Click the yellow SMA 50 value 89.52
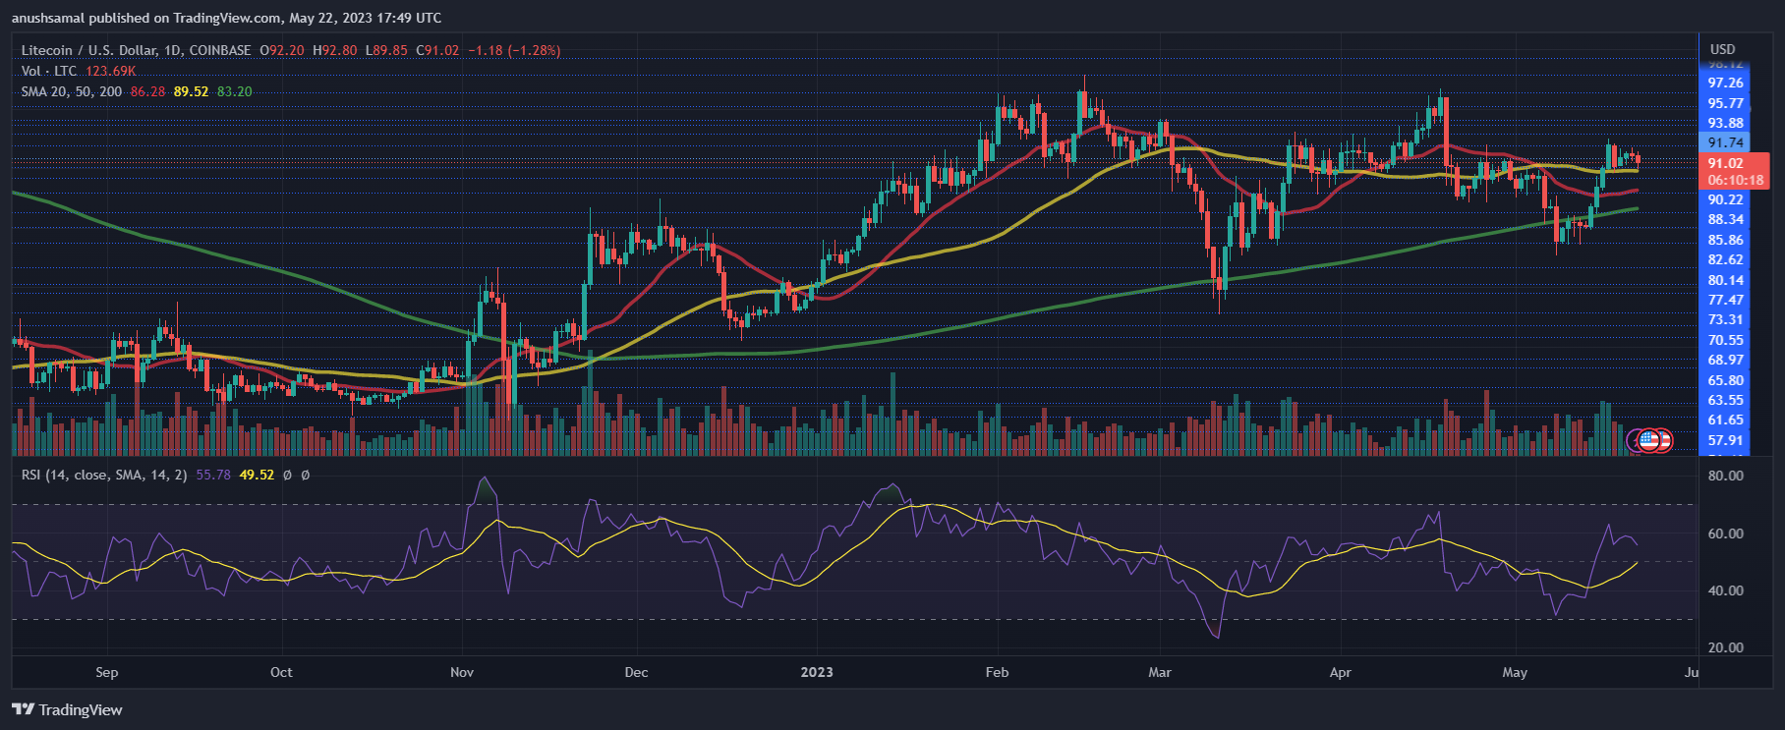Image resolution: width=1785 pixels, height=730 pixels. pyautogui.click(x=191, y=91)
